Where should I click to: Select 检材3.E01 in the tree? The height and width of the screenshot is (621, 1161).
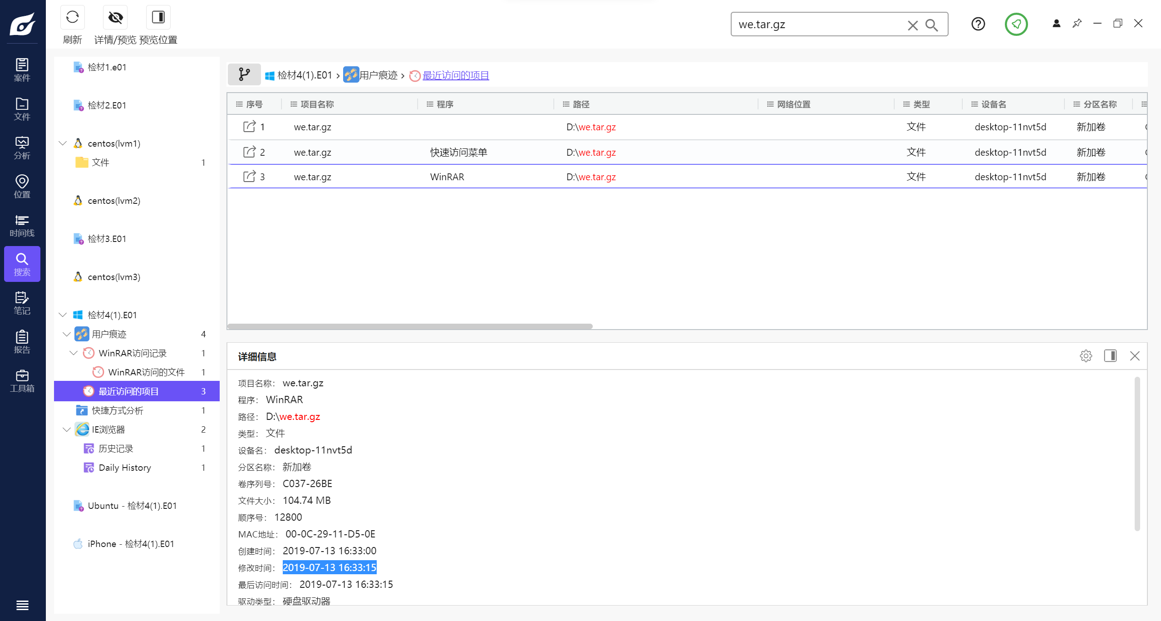[107, 239]
